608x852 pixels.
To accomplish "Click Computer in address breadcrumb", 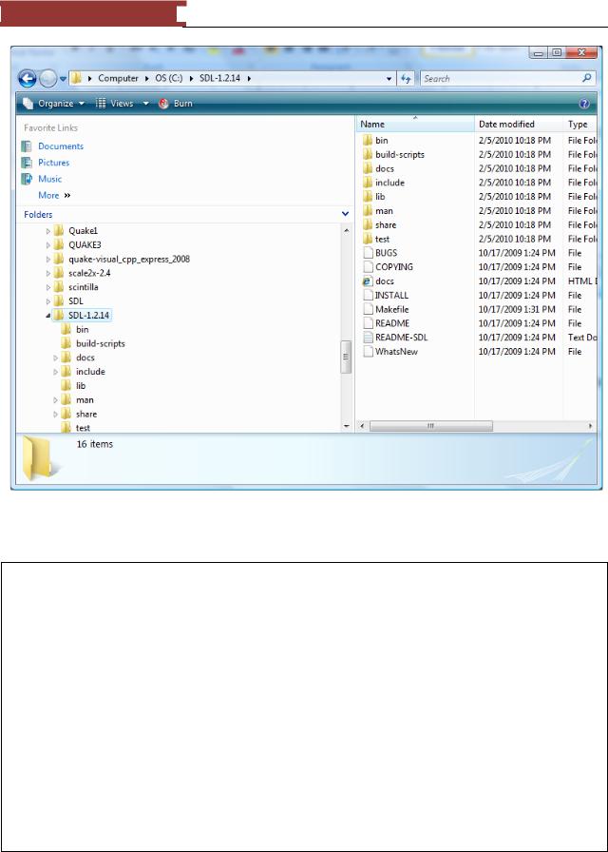I will click(x=118, y=79).
